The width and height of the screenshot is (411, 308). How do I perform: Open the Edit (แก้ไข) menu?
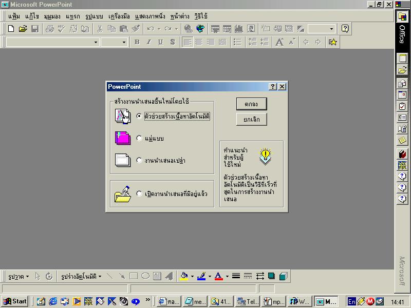[32, 16]
